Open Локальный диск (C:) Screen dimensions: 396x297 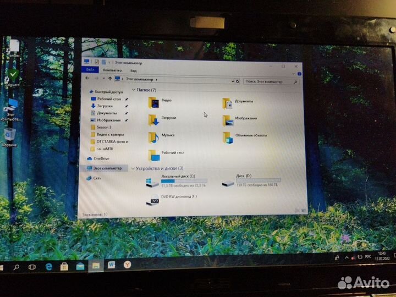pyautogui.click(x=177, y=182)
